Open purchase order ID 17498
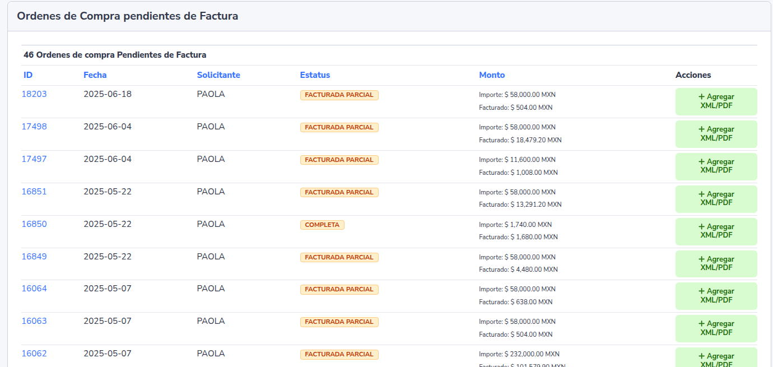This screenshot has height=367, width=773. pyautogui.click(x=34, y=127)
